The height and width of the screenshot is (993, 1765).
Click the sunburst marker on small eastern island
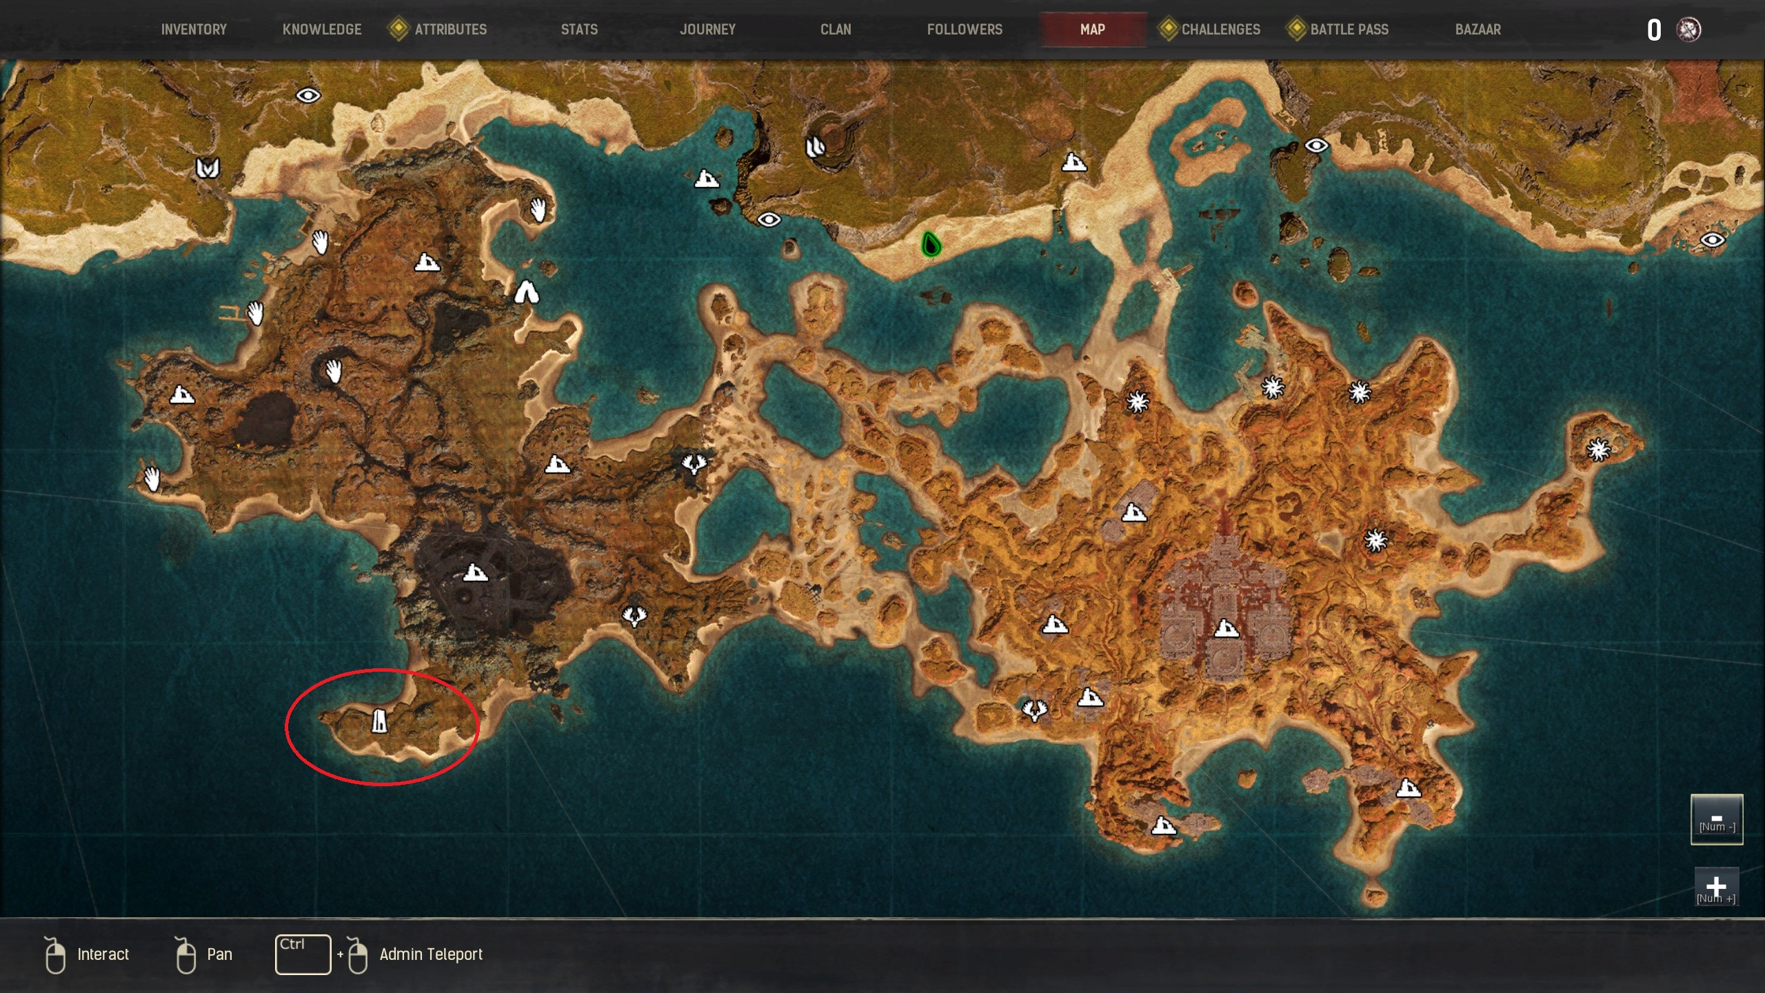(x=1598, y=450)
